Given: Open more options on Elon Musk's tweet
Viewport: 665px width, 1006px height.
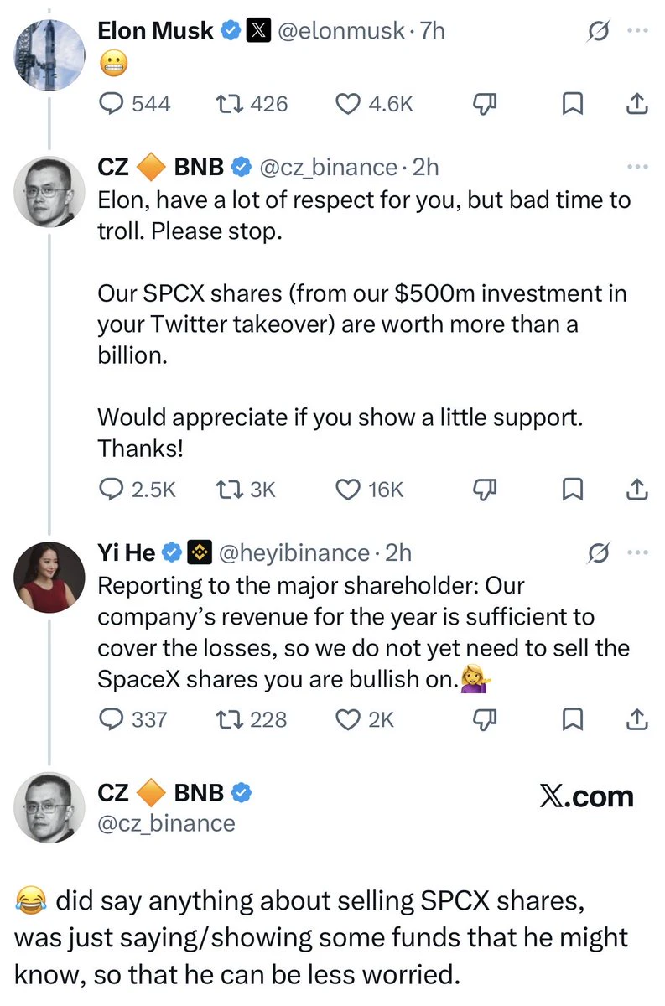Looking at the screenshot, I should tap(638, 32).
